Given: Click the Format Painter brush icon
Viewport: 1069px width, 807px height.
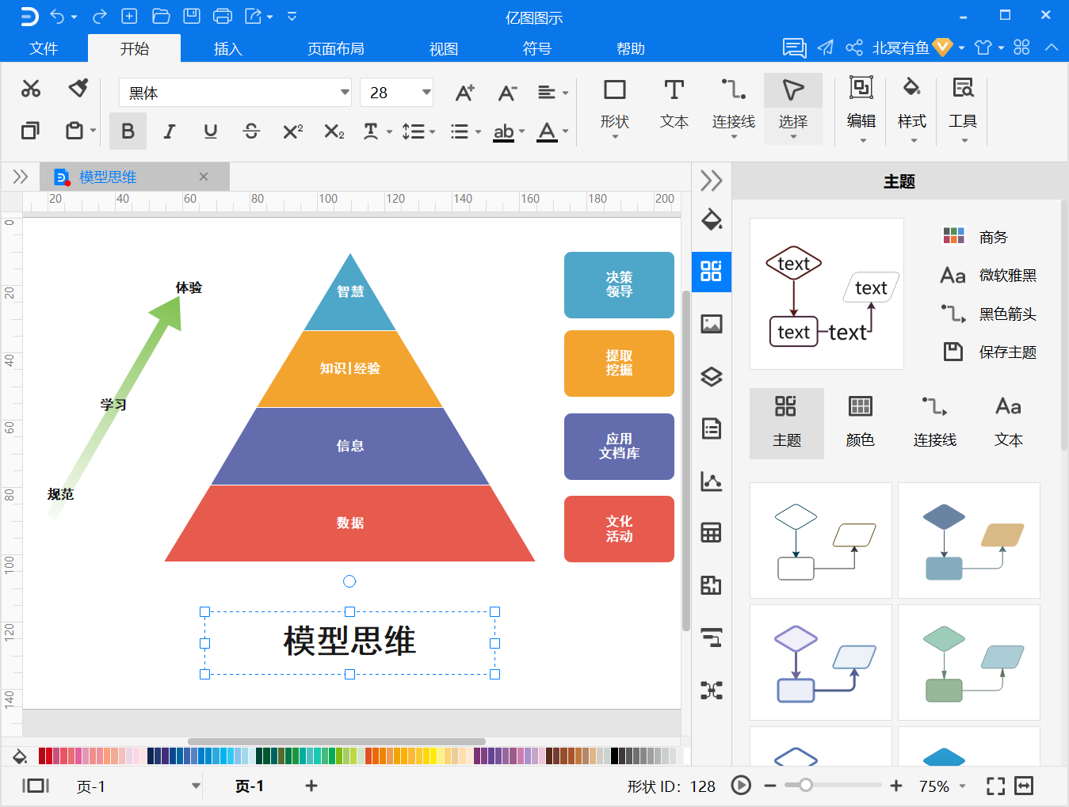Looking at the screenshot, I should tap(78, 88).
